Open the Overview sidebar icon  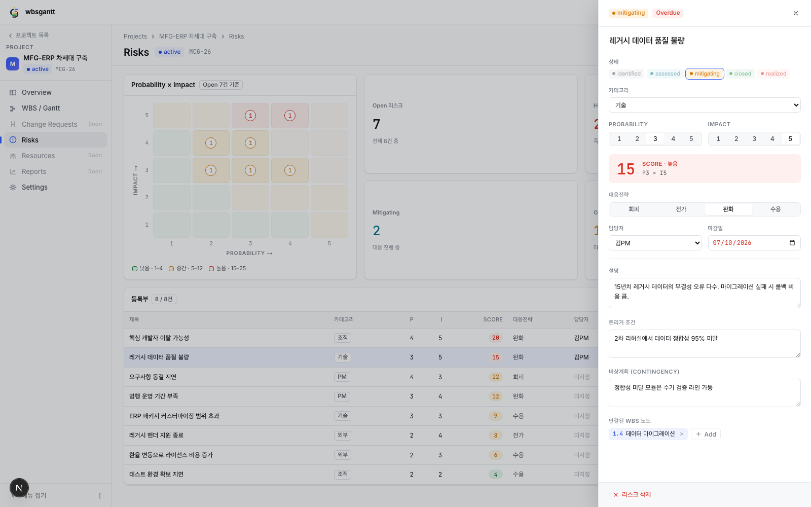(13, 92)
